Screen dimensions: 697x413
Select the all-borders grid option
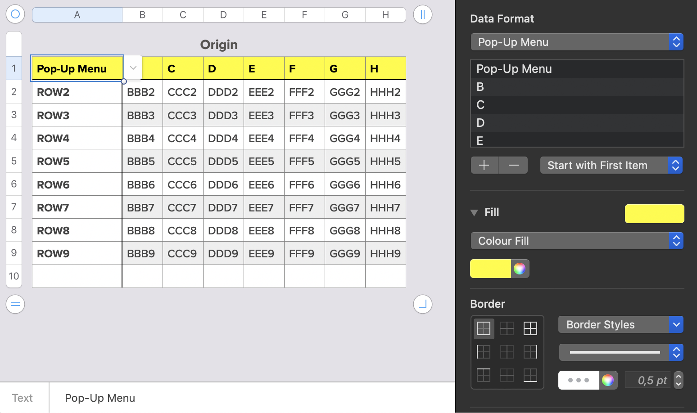pyautogui.click(x=530, y=328)
